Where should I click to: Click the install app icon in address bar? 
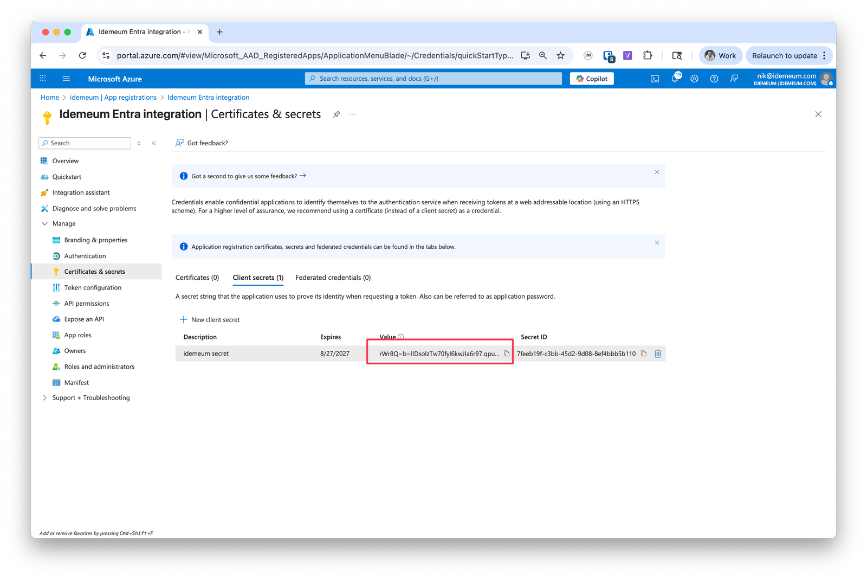525,55
